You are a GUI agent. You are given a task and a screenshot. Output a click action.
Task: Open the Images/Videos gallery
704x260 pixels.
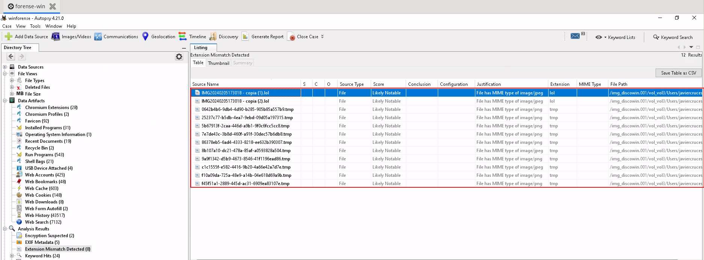[x=71, y=37]
